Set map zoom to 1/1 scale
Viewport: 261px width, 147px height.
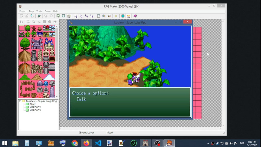point(76,16)
